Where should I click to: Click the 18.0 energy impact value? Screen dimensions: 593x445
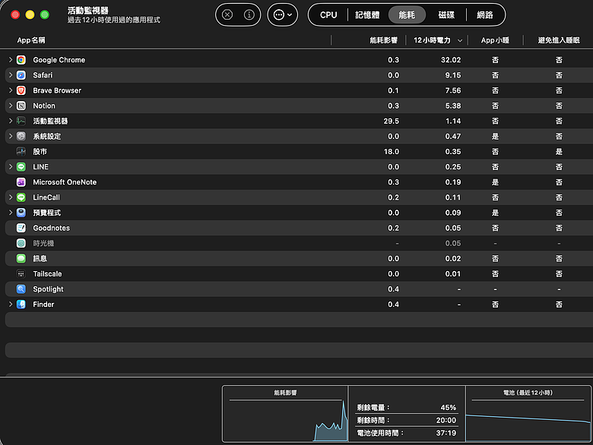coord(391,151)
